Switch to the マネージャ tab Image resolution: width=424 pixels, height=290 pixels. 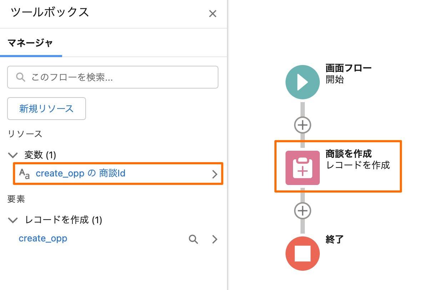pyautogui.click(x=30, y=43)
